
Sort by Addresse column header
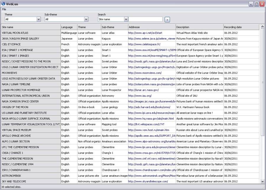152,27
